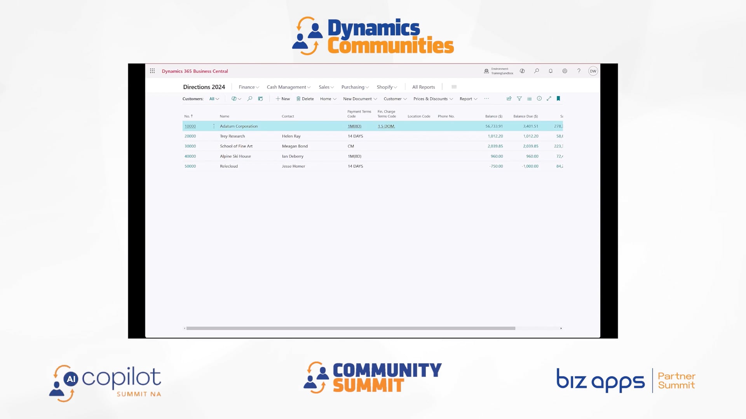
Task: Click the New customer button
Action: 283,99
